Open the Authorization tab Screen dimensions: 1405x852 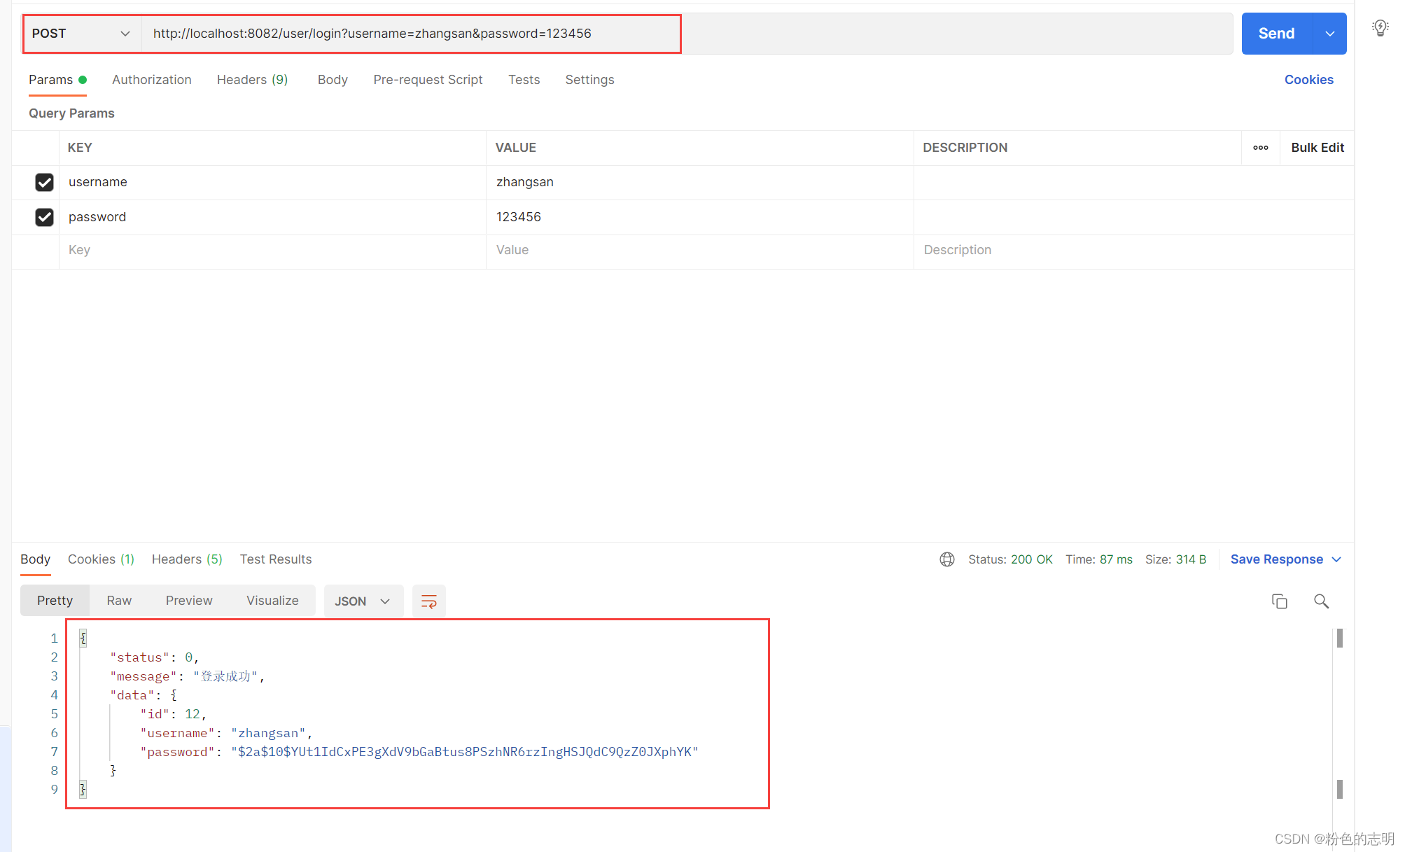click(x=152, y=80)
